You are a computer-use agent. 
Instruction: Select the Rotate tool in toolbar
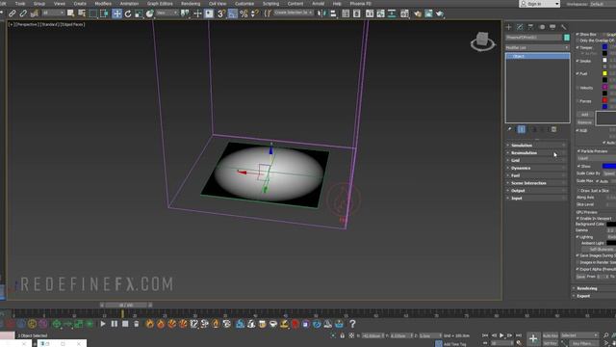128,13
